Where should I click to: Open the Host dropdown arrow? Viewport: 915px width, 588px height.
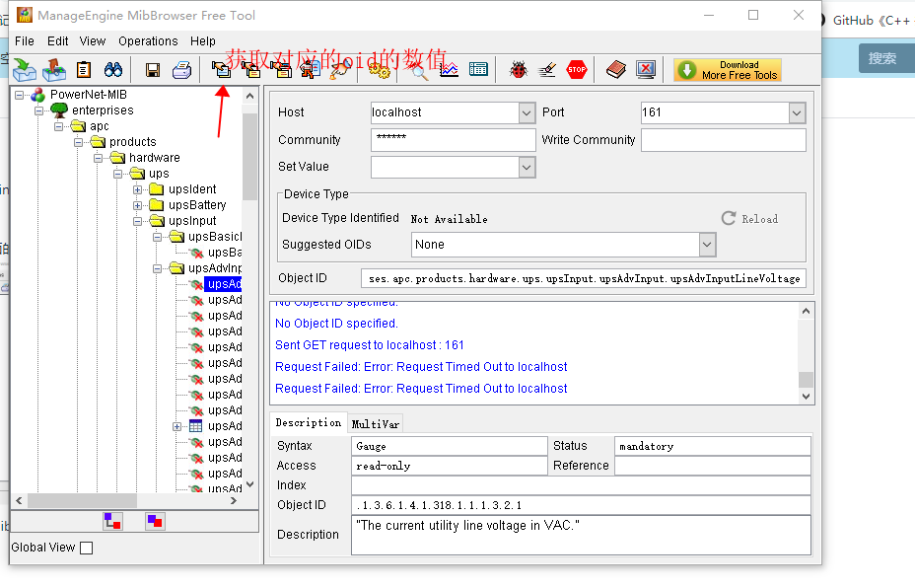click(527, 112)
